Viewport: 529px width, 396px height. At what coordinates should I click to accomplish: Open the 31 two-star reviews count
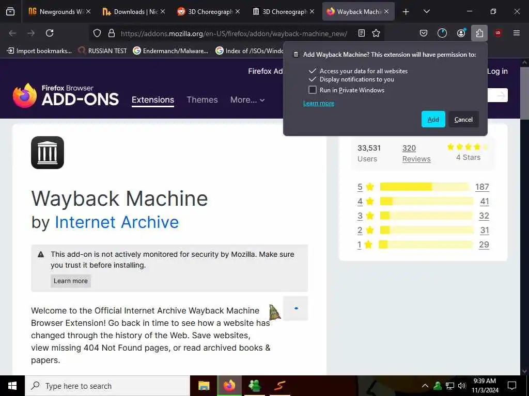pos(485,230)
